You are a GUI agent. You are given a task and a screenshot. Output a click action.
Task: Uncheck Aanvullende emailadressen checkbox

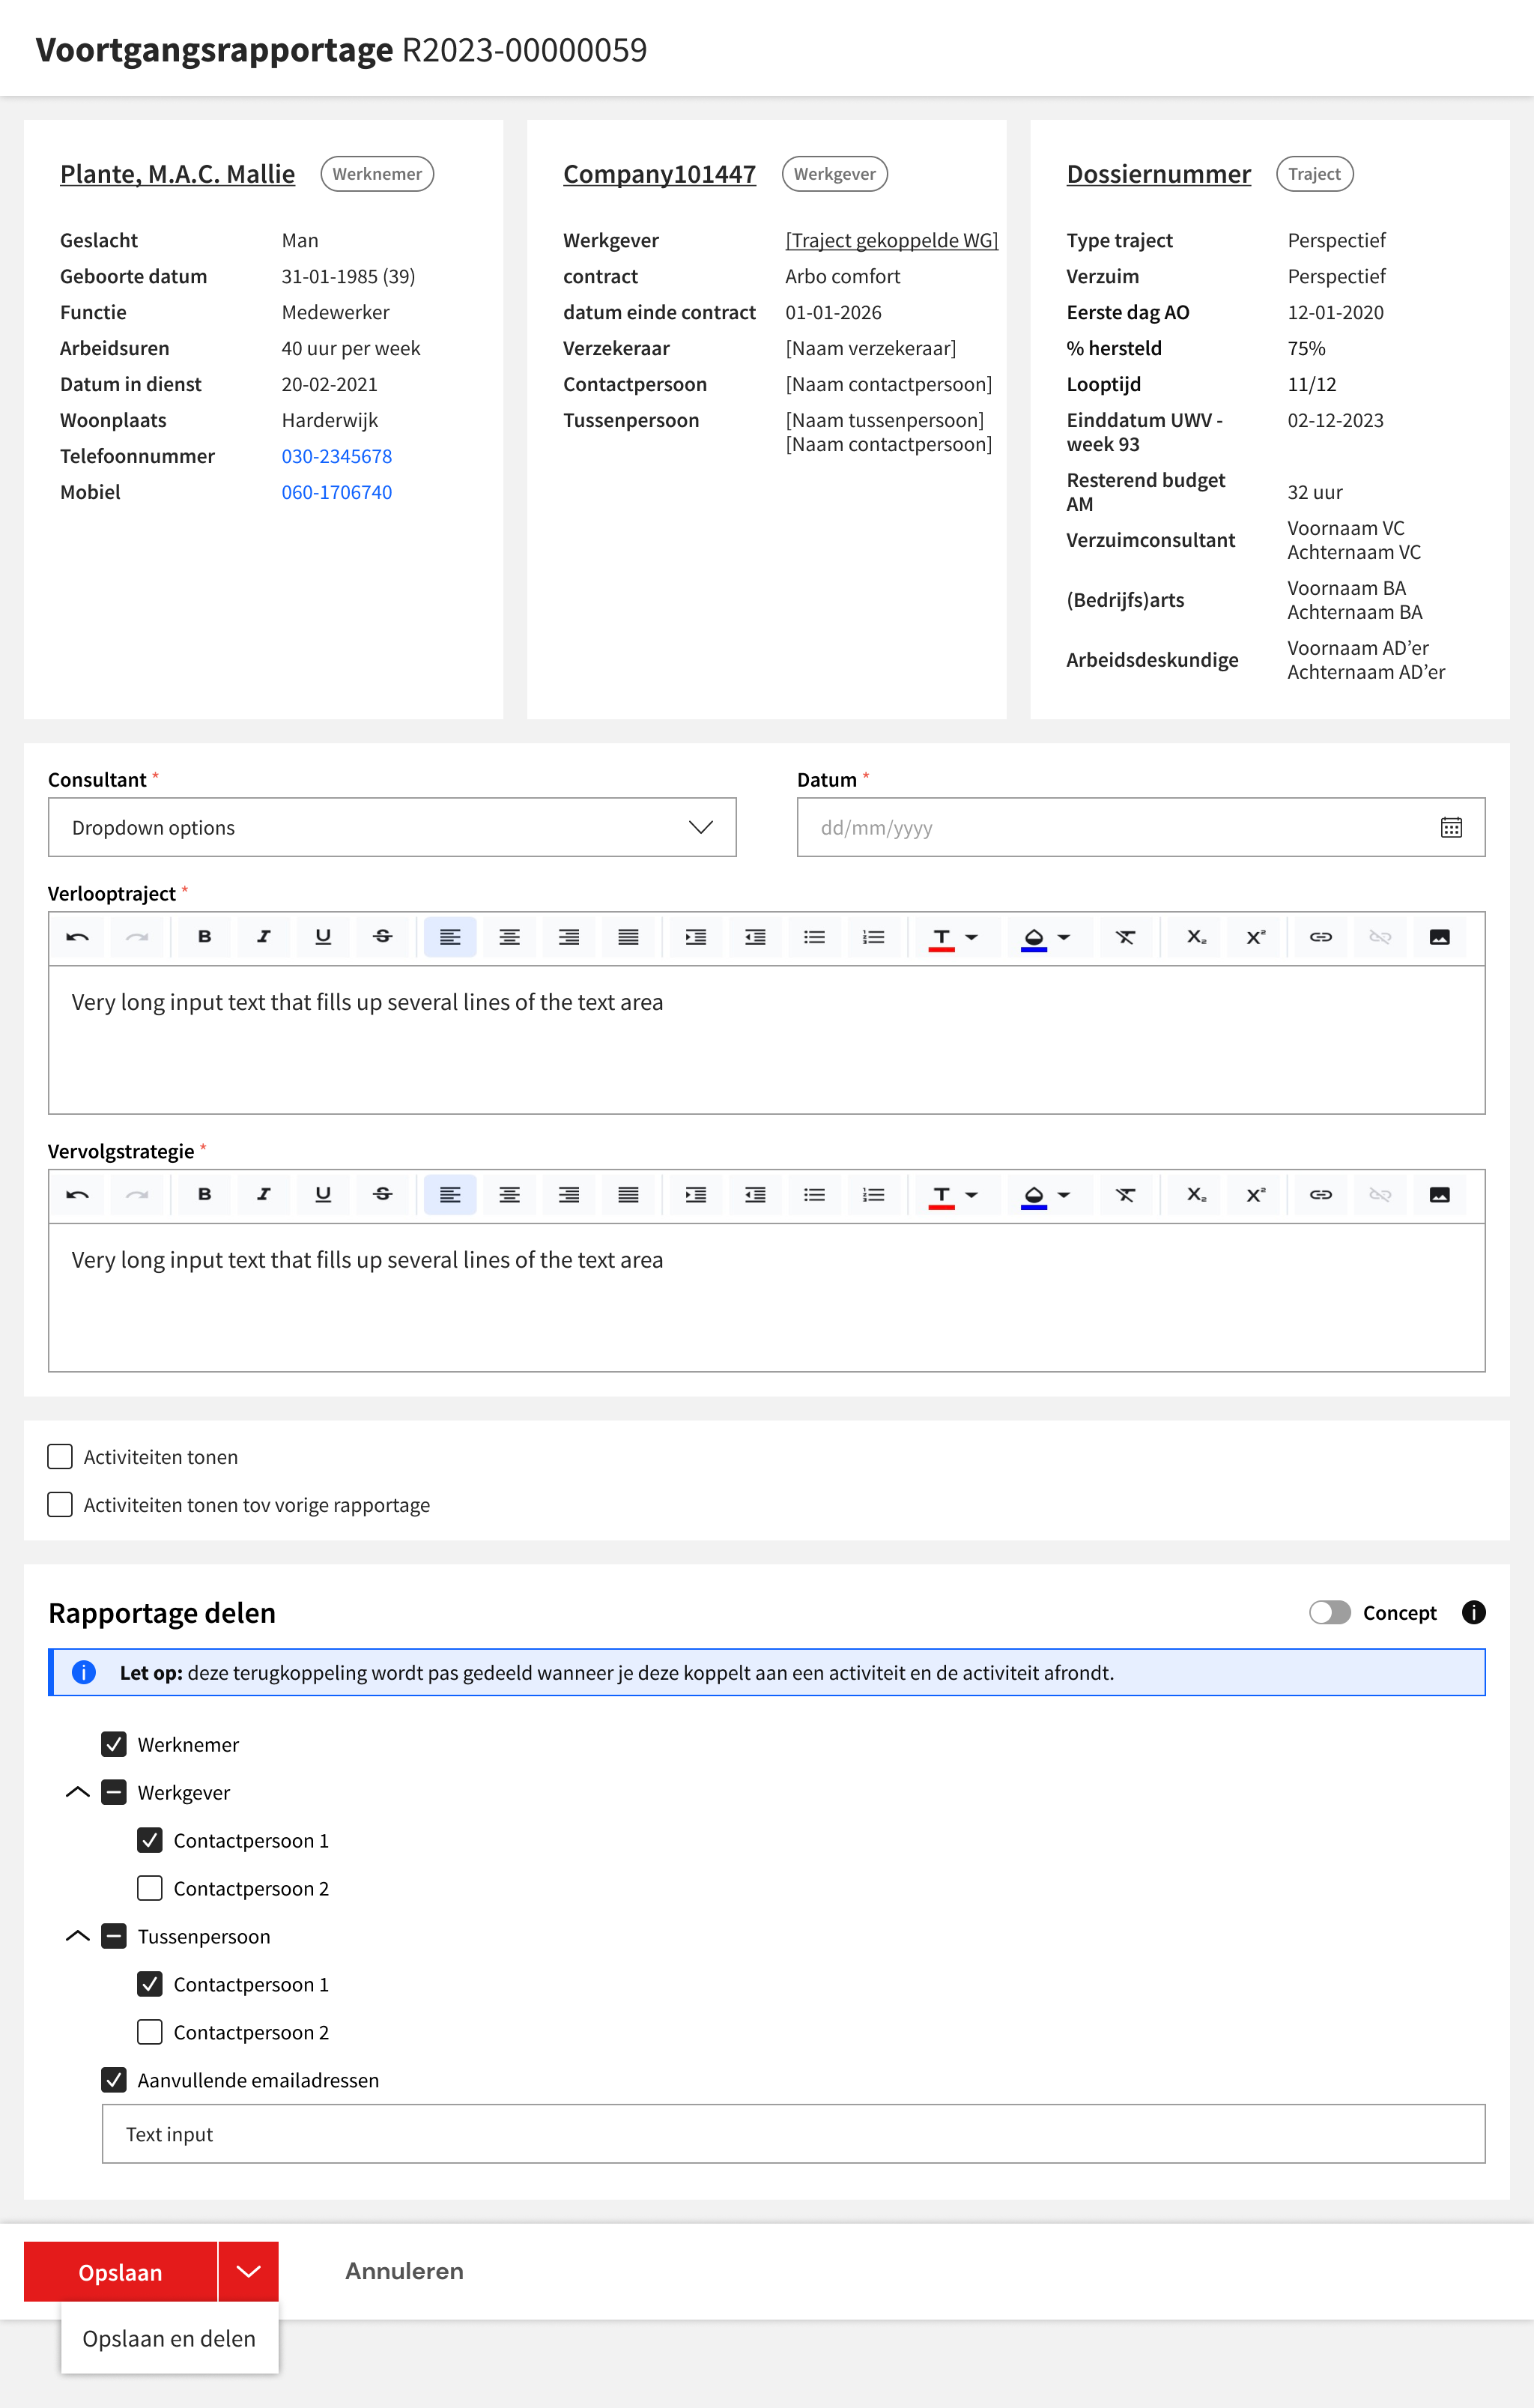tap(114, 2080)
